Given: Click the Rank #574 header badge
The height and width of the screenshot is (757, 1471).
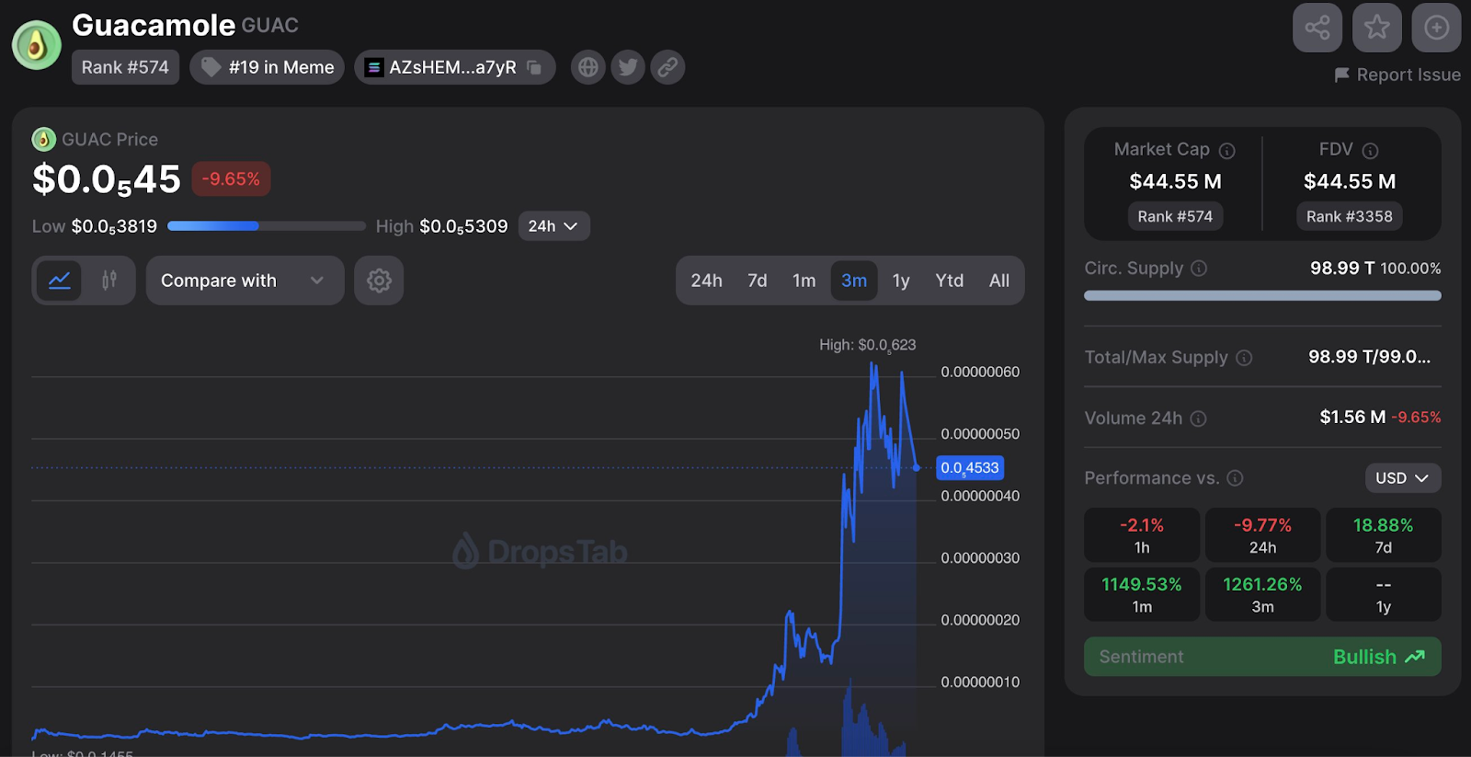Looking at the screenshot, I should (125, 67).
